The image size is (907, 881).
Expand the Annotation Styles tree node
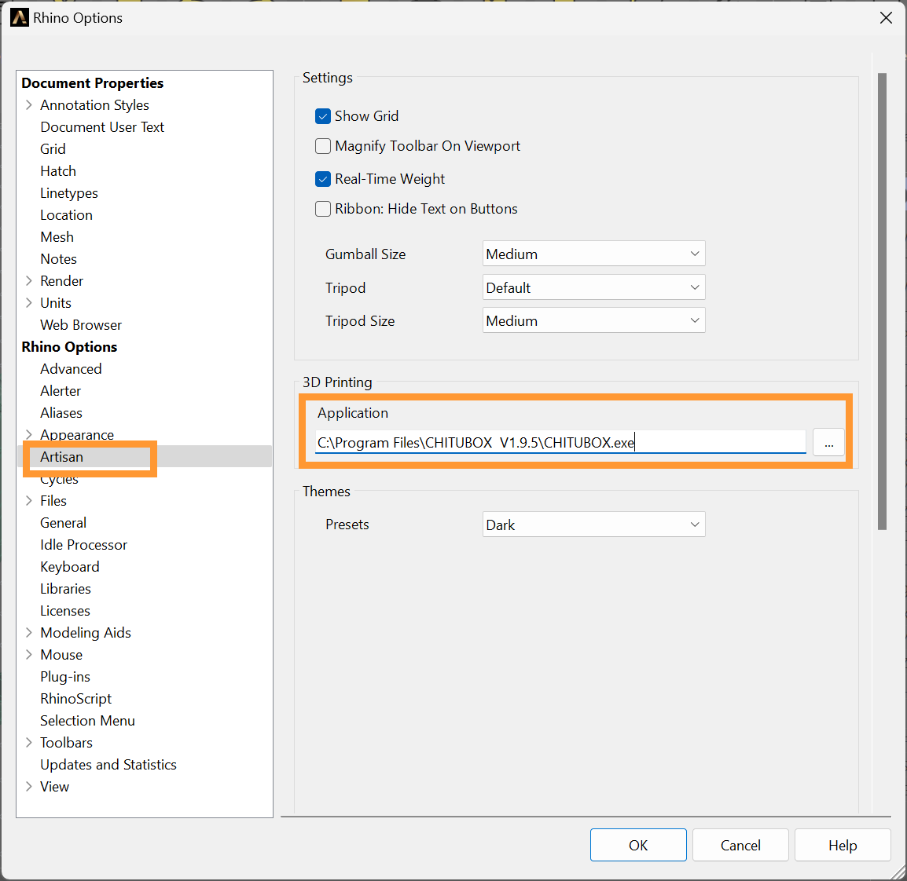coord(29,105)
